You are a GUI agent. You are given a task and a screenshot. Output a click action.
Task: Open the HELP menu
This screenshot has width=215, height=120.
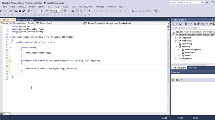pos(122,7)
